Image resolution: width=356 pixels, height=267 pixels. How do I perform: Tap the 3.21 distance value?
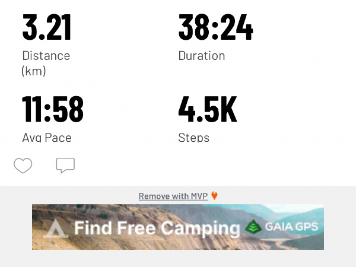click(47, 27)
